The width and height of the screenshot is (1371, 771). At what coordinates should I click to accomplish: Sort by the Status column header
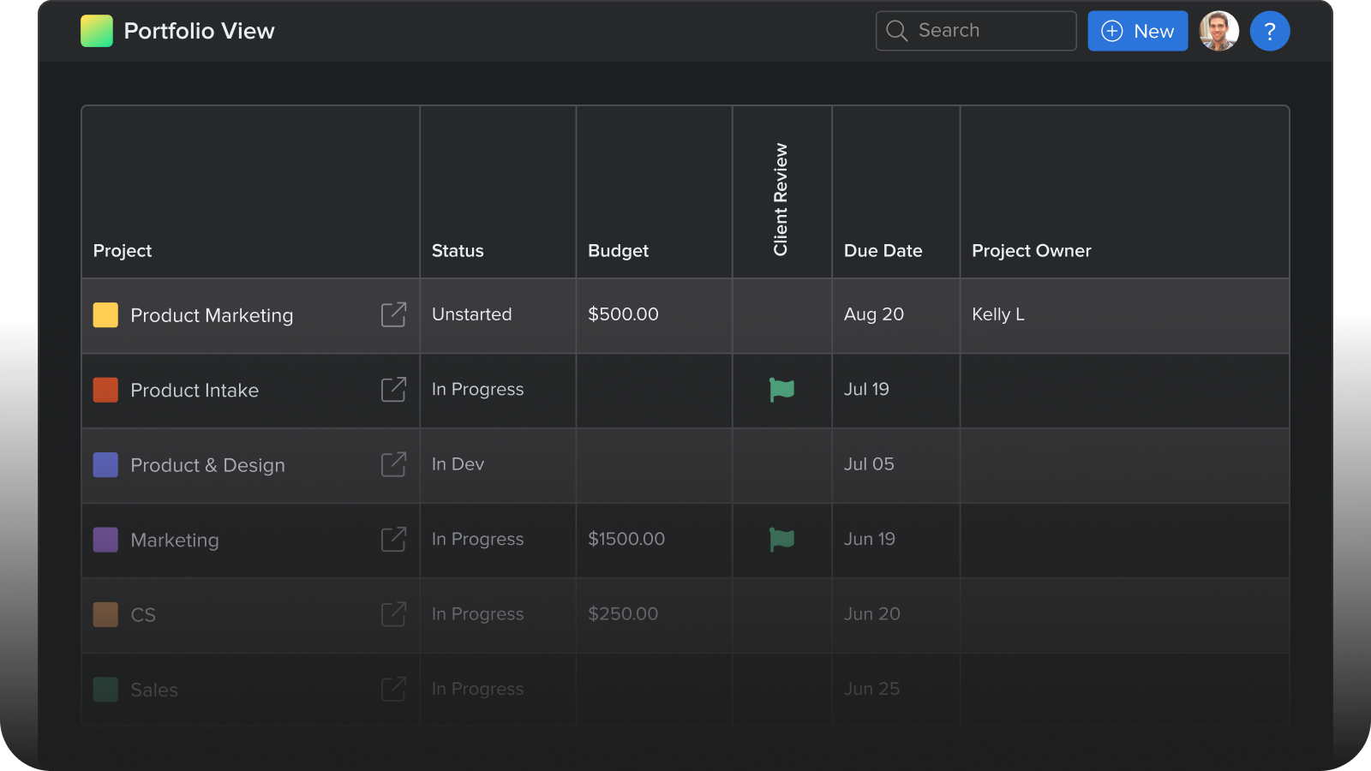point(458,251)
